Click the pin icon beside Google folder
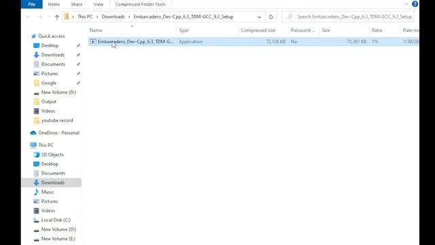Image resolution: width=435 pixels, height=245 pixels. coord(78,83)
